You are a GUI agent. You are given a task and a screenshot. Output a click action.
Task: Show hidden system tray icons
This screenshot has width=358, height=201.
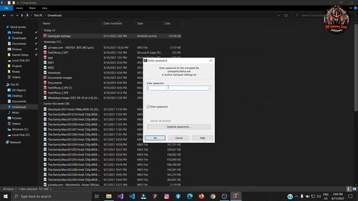296,197
